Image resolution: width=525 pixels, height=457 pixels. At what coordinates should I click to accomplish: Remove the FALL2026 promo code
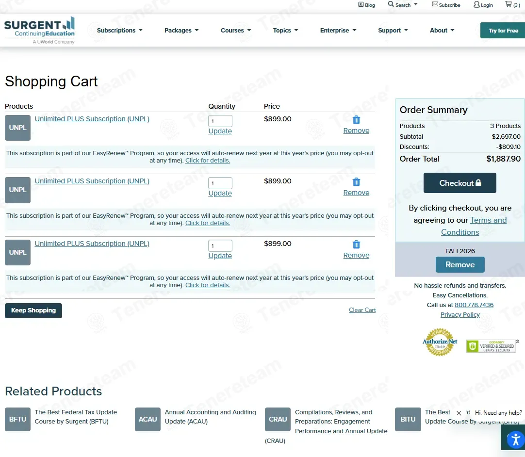pos(459,264)
